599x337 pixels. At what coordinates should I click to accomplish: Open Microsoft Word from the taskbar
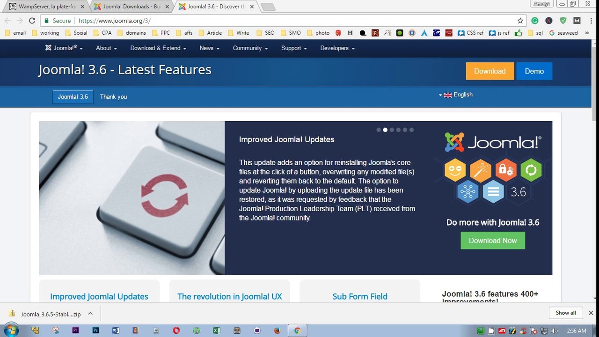pyautogui.click(x=116, y=330)
